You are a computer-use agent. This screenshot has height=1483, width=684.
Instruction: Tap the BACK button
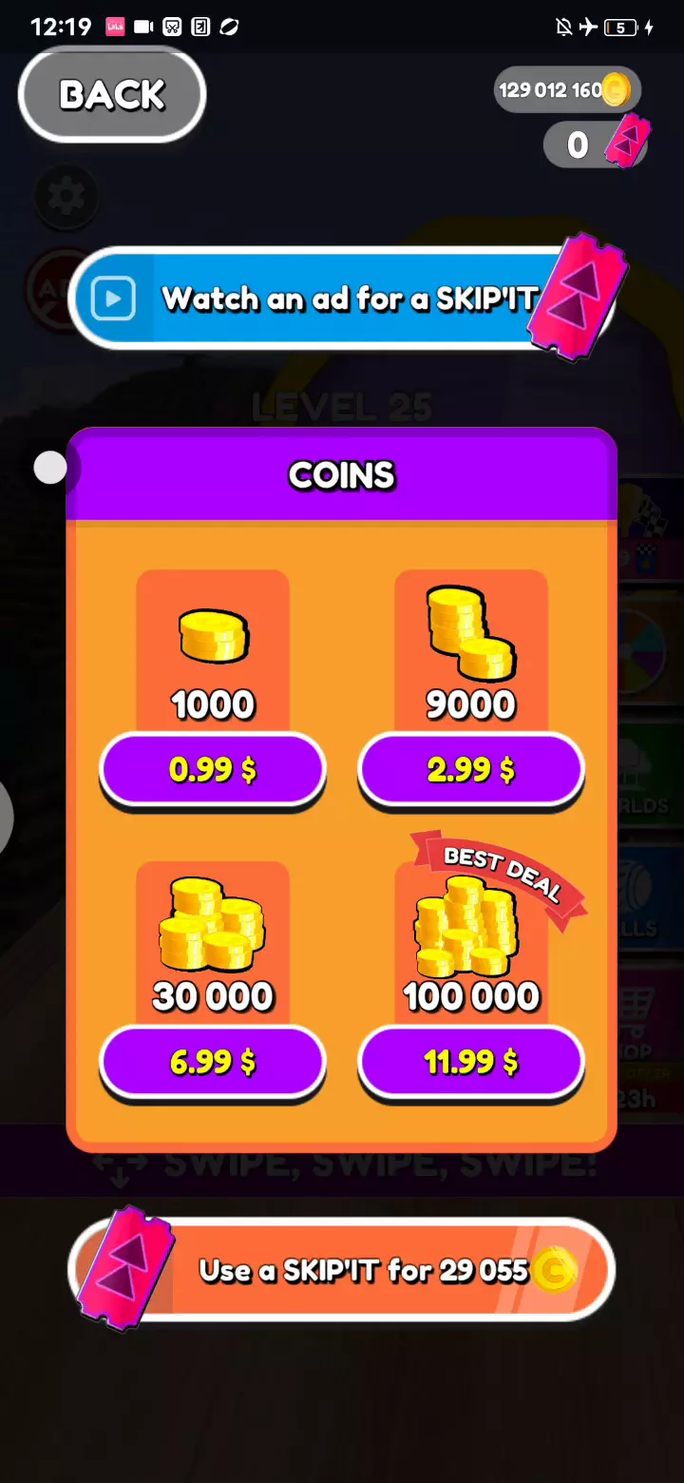tap(112, 94)
